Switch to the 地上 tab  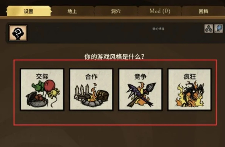(72, 11)
